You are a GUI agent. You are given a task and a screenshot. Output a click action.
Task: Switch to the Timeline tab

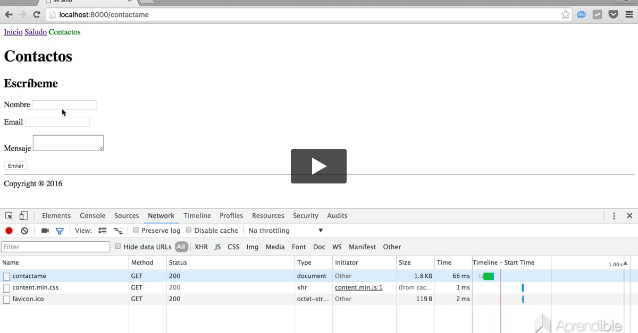(197, 216)
